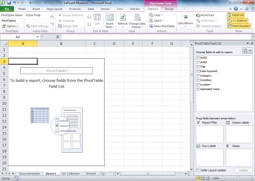Switch to the Insert ribbon tab
This screenshot has height=181, width=255.
(x=36, y=9)
